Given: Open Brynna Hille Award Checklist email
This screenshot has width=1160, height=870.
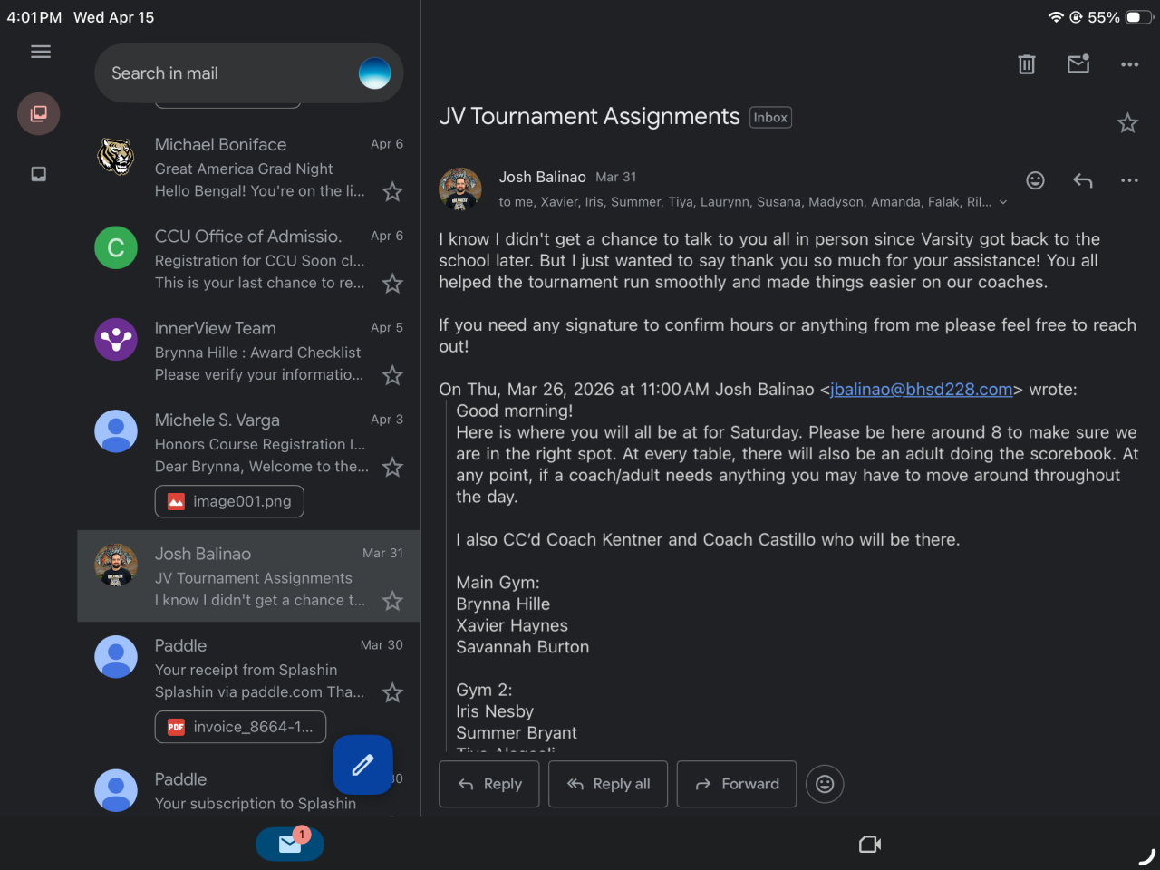Looking at the screenshot, I should 249,351.
